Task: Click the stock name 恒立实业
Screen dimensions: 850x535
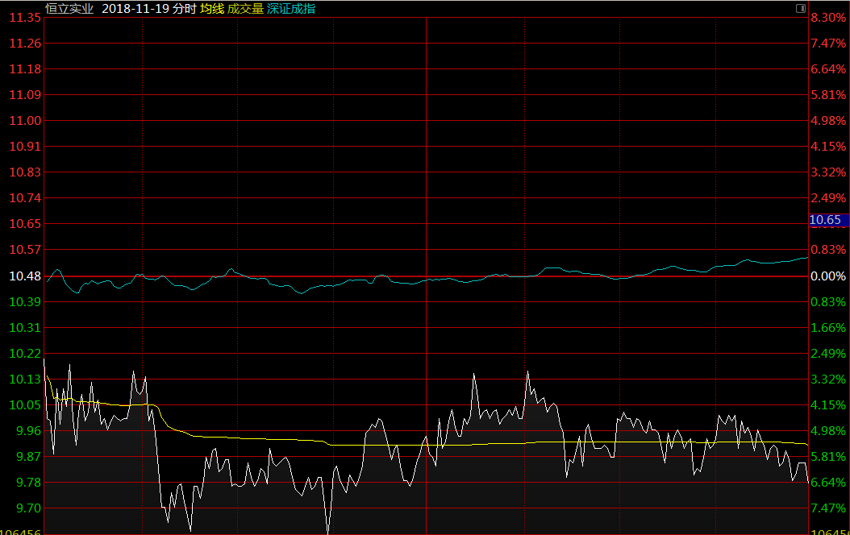Action: [69, 9]
